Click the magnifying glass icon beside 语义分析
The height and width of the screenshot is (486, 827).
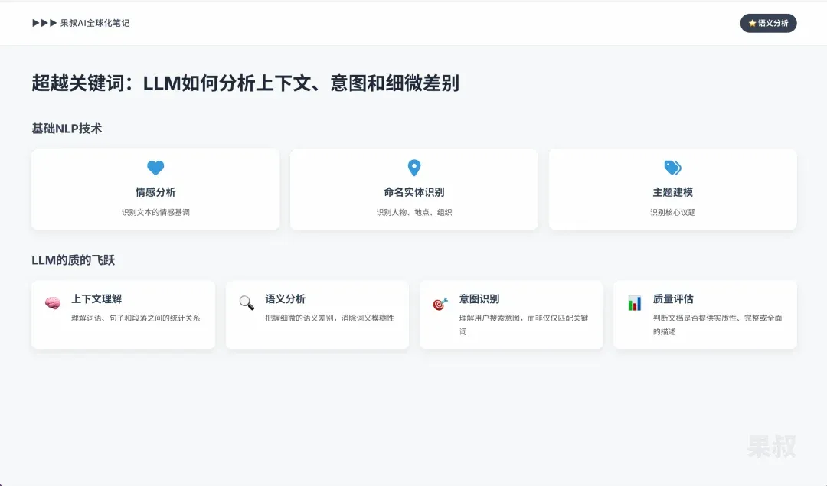click(x=247, y=303)
